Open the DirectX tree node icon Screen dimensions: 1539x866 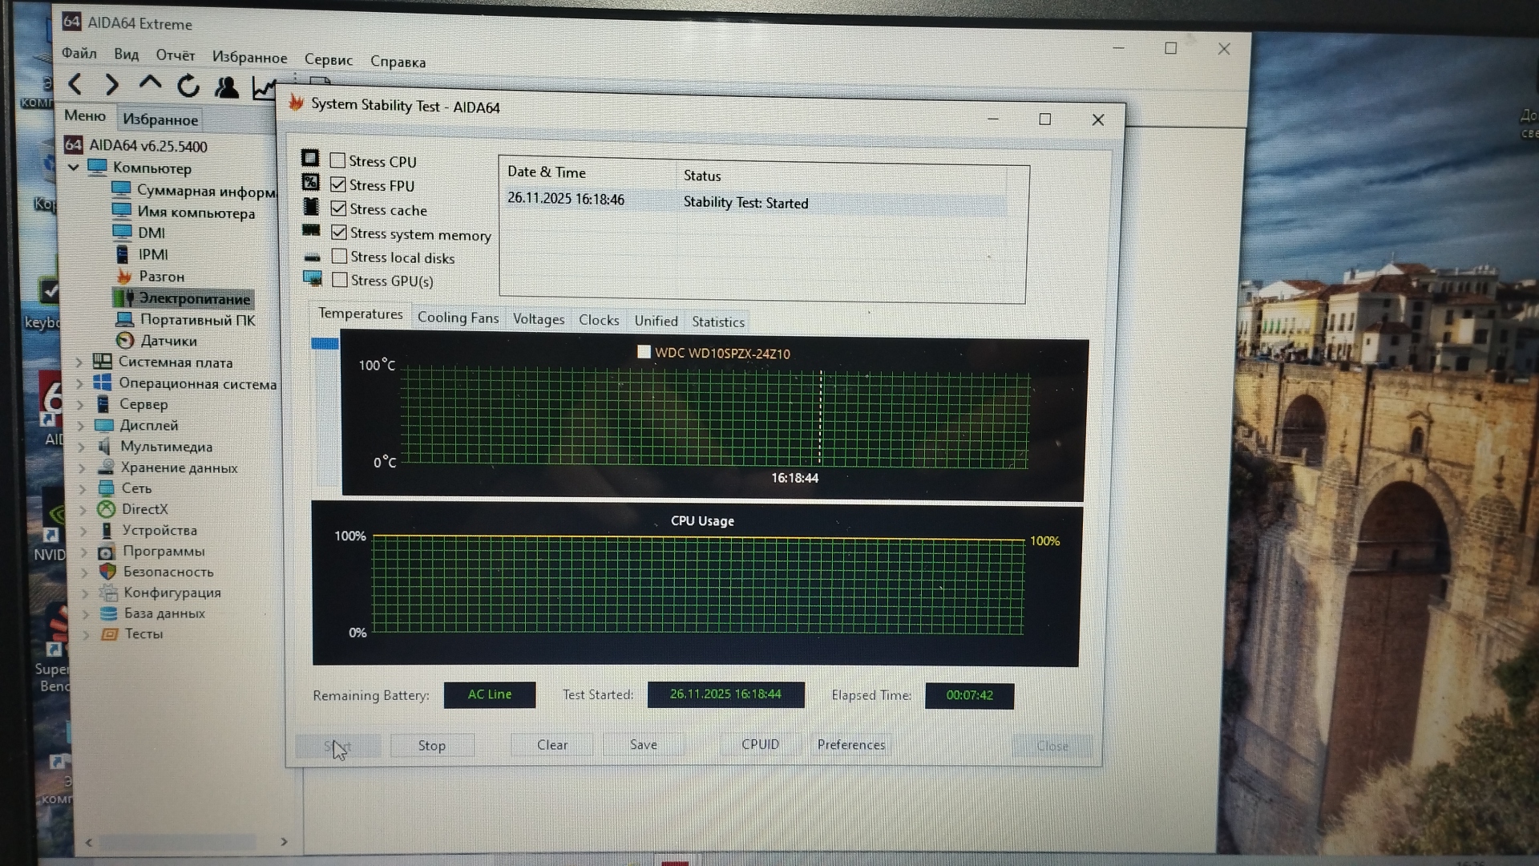coord(106,509)
